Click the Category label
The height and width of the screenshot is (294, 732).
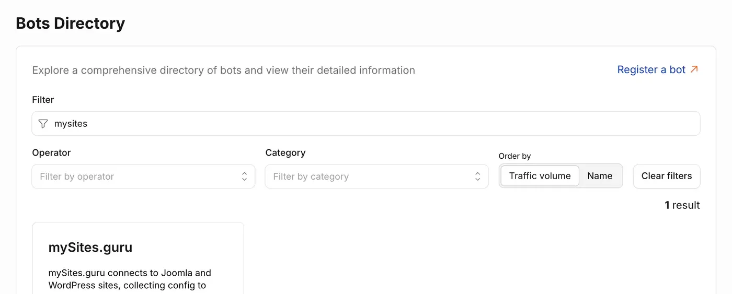(285, 152)
